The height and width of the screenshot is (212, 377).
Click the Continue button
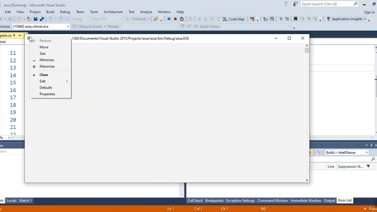136,19
